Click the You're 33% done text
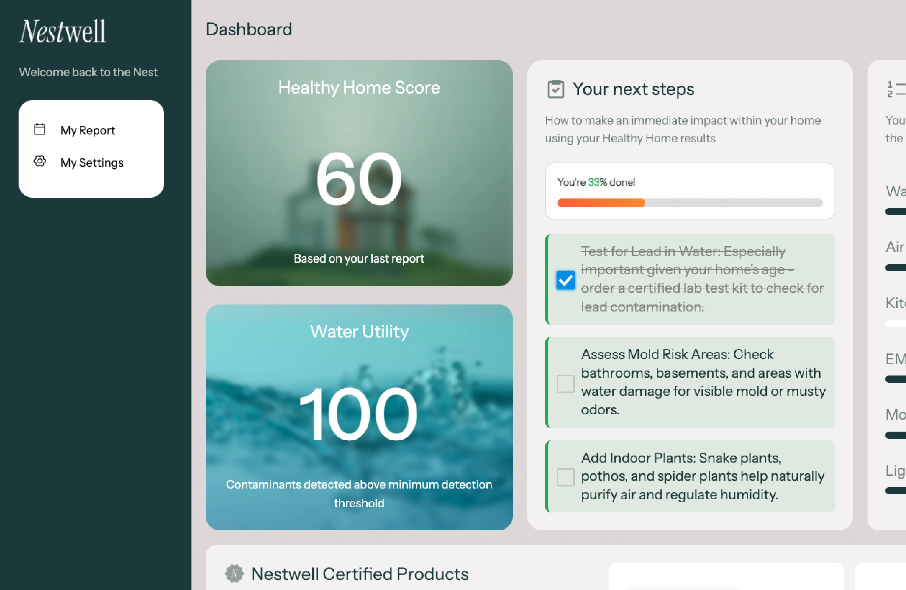This screenshot has width=906, height=590. point(596,182)
